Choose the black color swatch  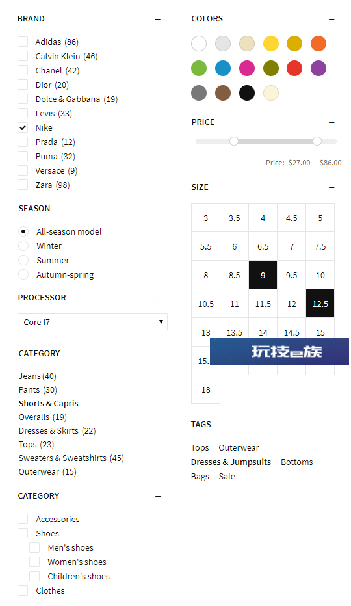[x=246, y=93]
